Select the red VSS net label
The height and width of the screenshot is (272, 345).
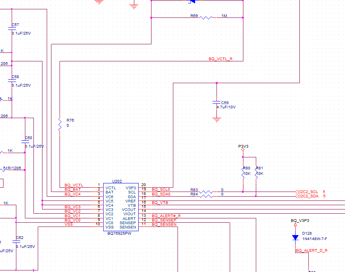69,224
